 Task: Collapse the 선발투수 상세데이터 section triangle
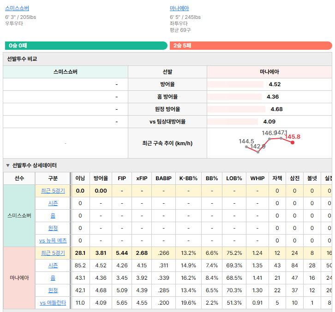[x=8, y=165]
